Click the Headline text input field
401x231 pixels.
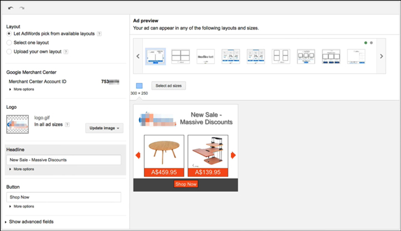coord(63,160)
